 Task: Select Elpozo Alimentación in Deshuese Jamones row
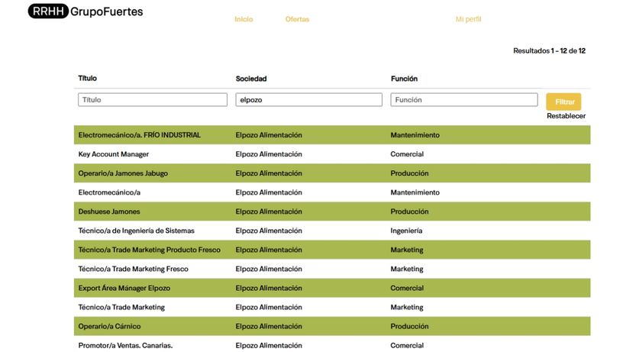pos(269,212)
